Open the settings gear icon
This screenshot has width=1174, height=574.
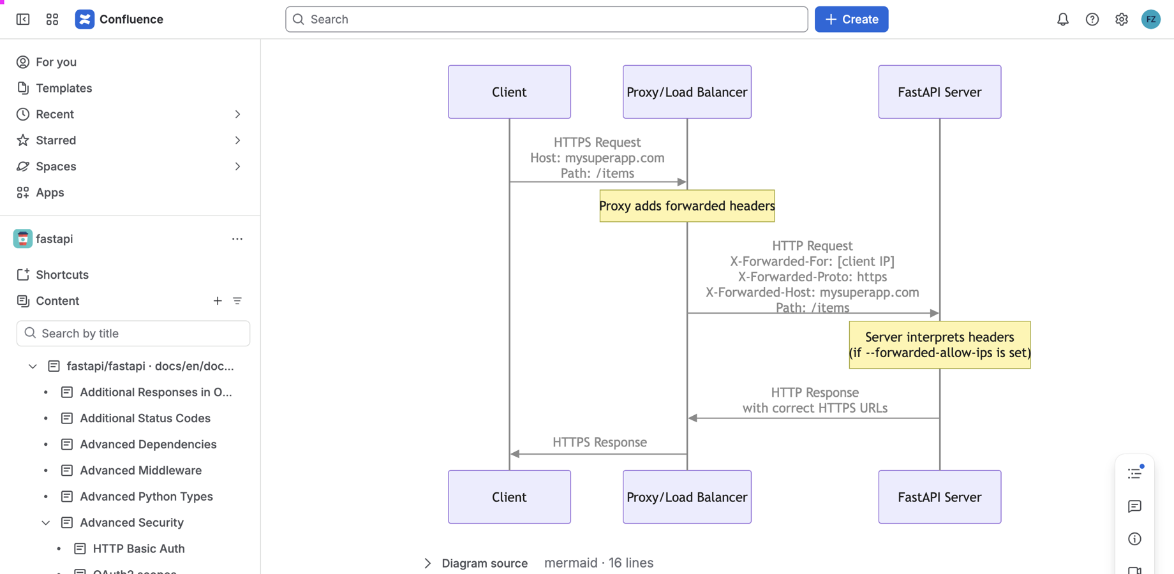[x=1122, y=19]
